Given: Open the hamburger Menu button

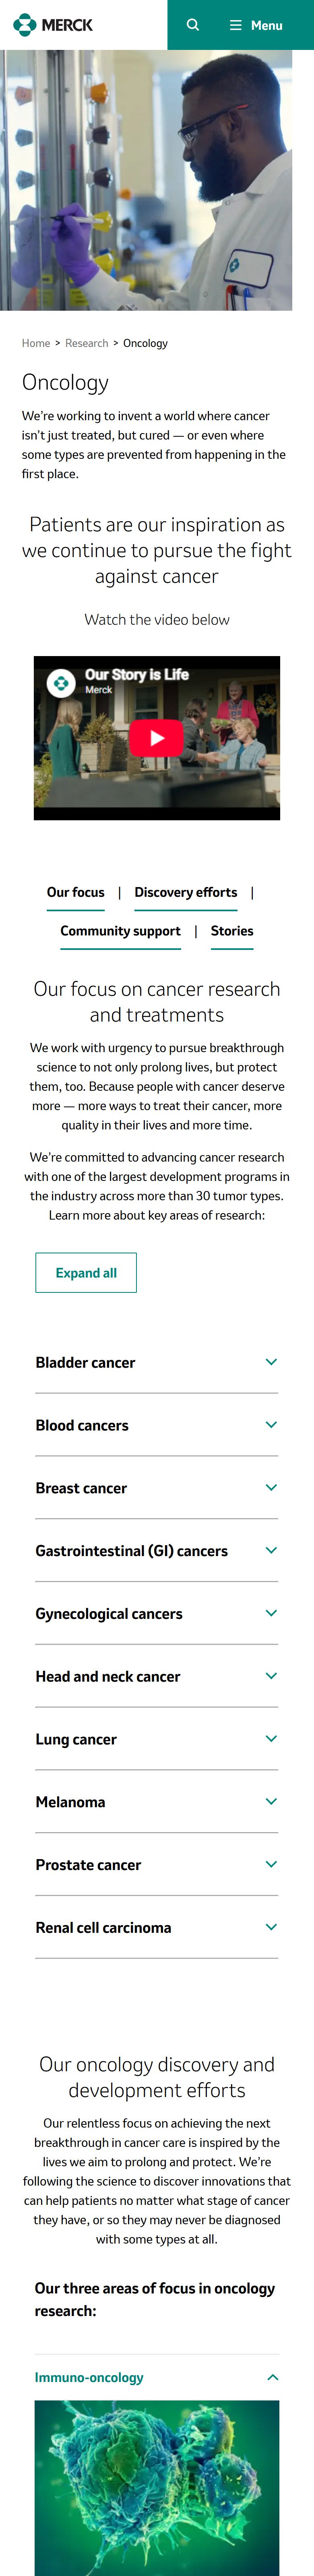Looking at the screenshot, I should click(x=256, y=25).
